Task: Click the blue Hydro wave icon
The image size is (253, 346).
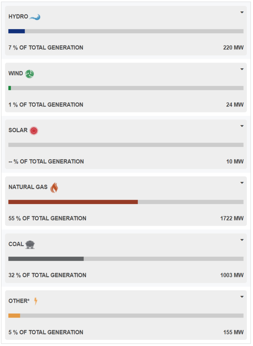Action: (x=35, y=17)
